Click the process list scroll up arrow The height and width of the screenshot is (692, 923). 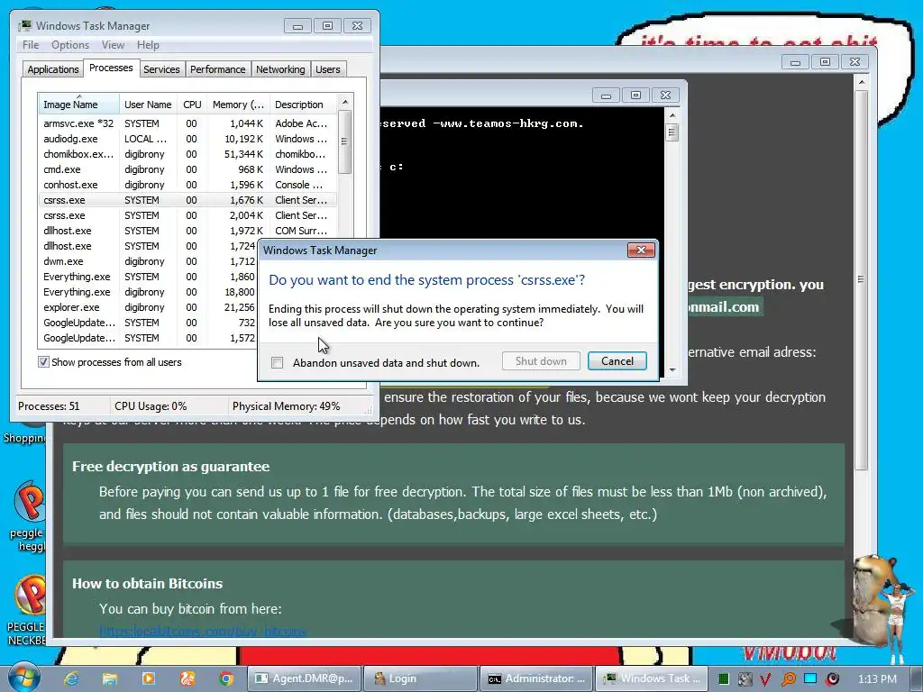tap(345, 102)
